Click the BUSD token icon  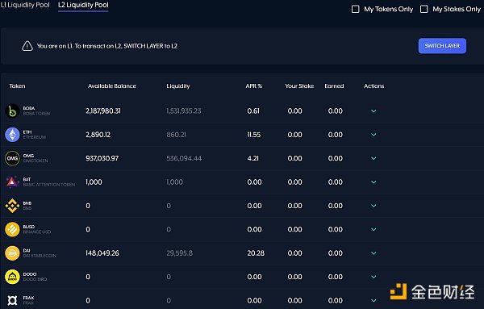(12, 229)
